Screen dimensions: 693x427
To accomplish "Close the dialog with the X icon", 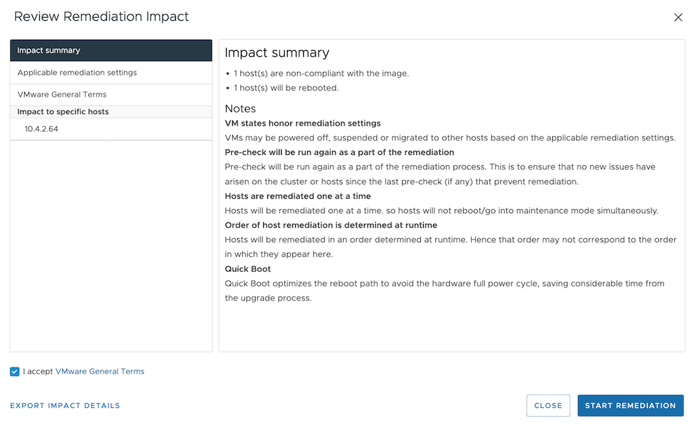I will 678,18.
